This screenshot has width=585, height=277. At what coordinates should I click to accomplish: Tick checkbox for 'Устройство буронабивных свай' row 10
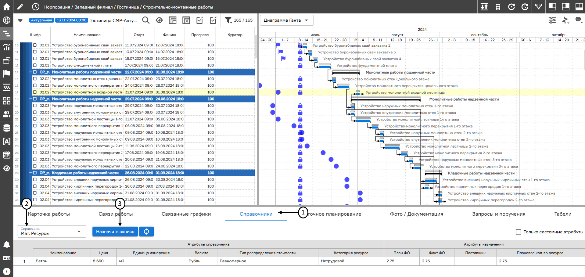click(x=35, y=45)
